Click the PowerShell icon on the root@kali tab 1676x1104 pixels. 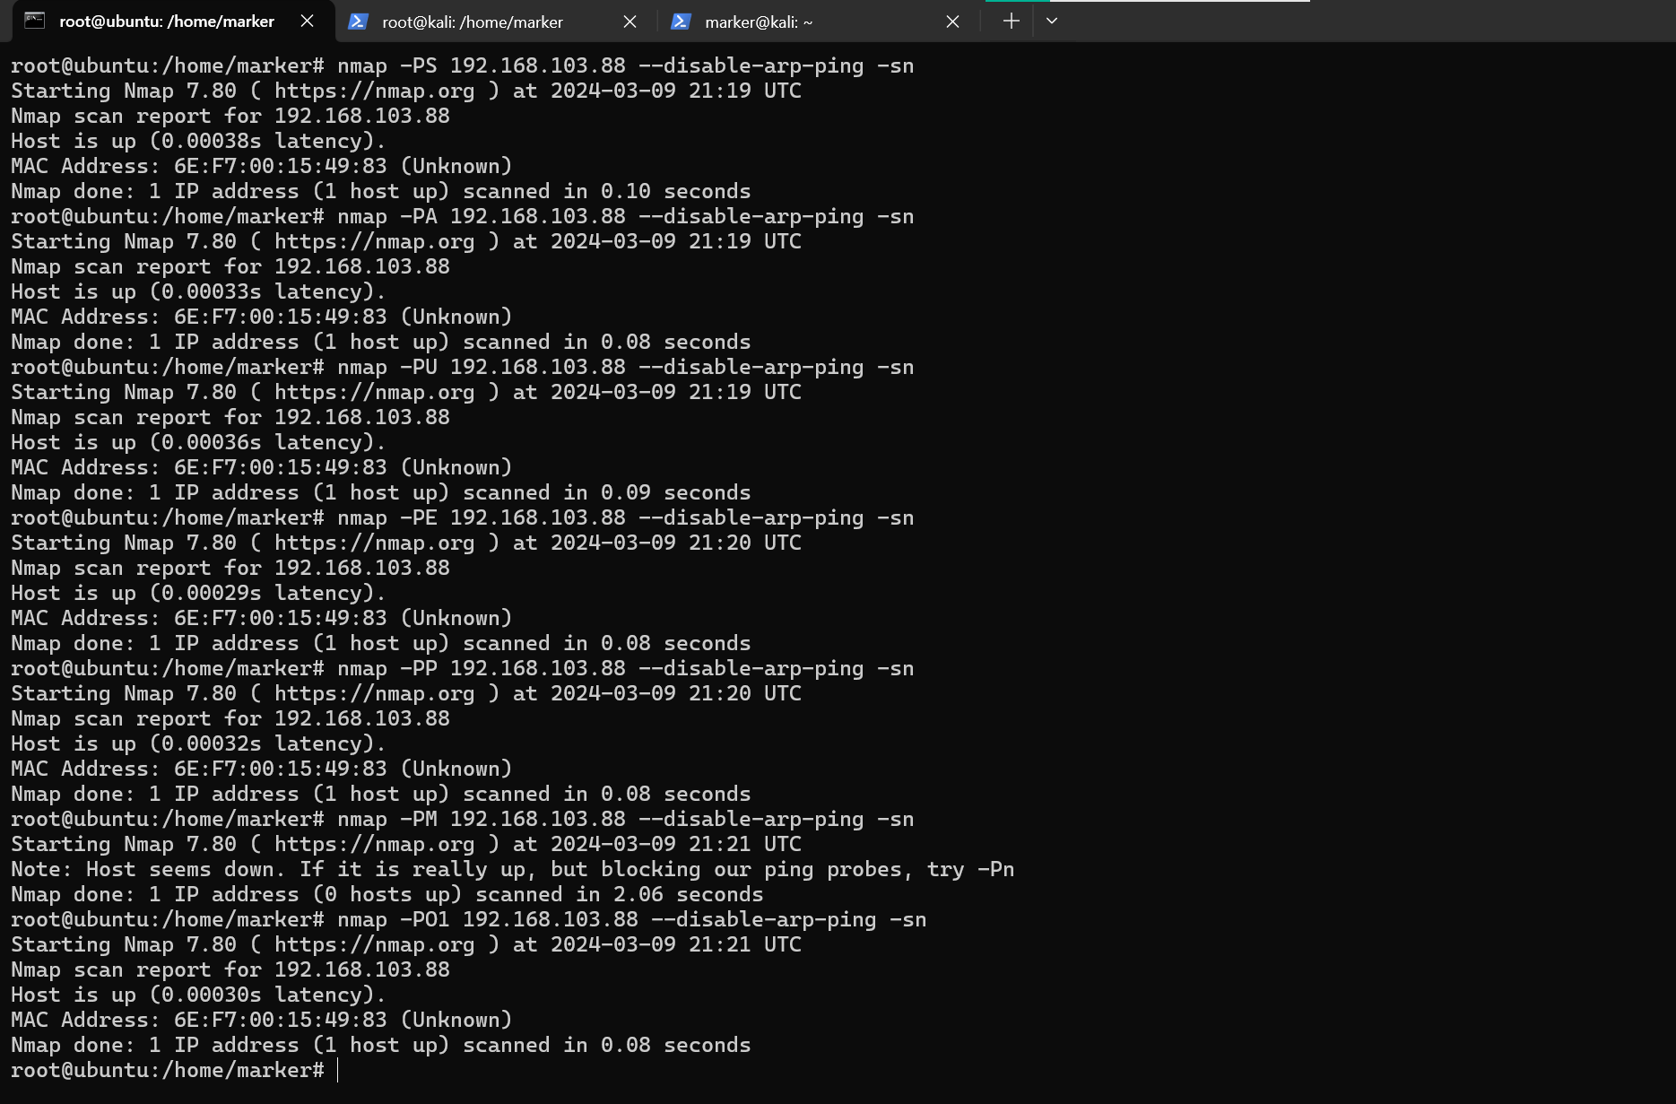pos(358,22)
